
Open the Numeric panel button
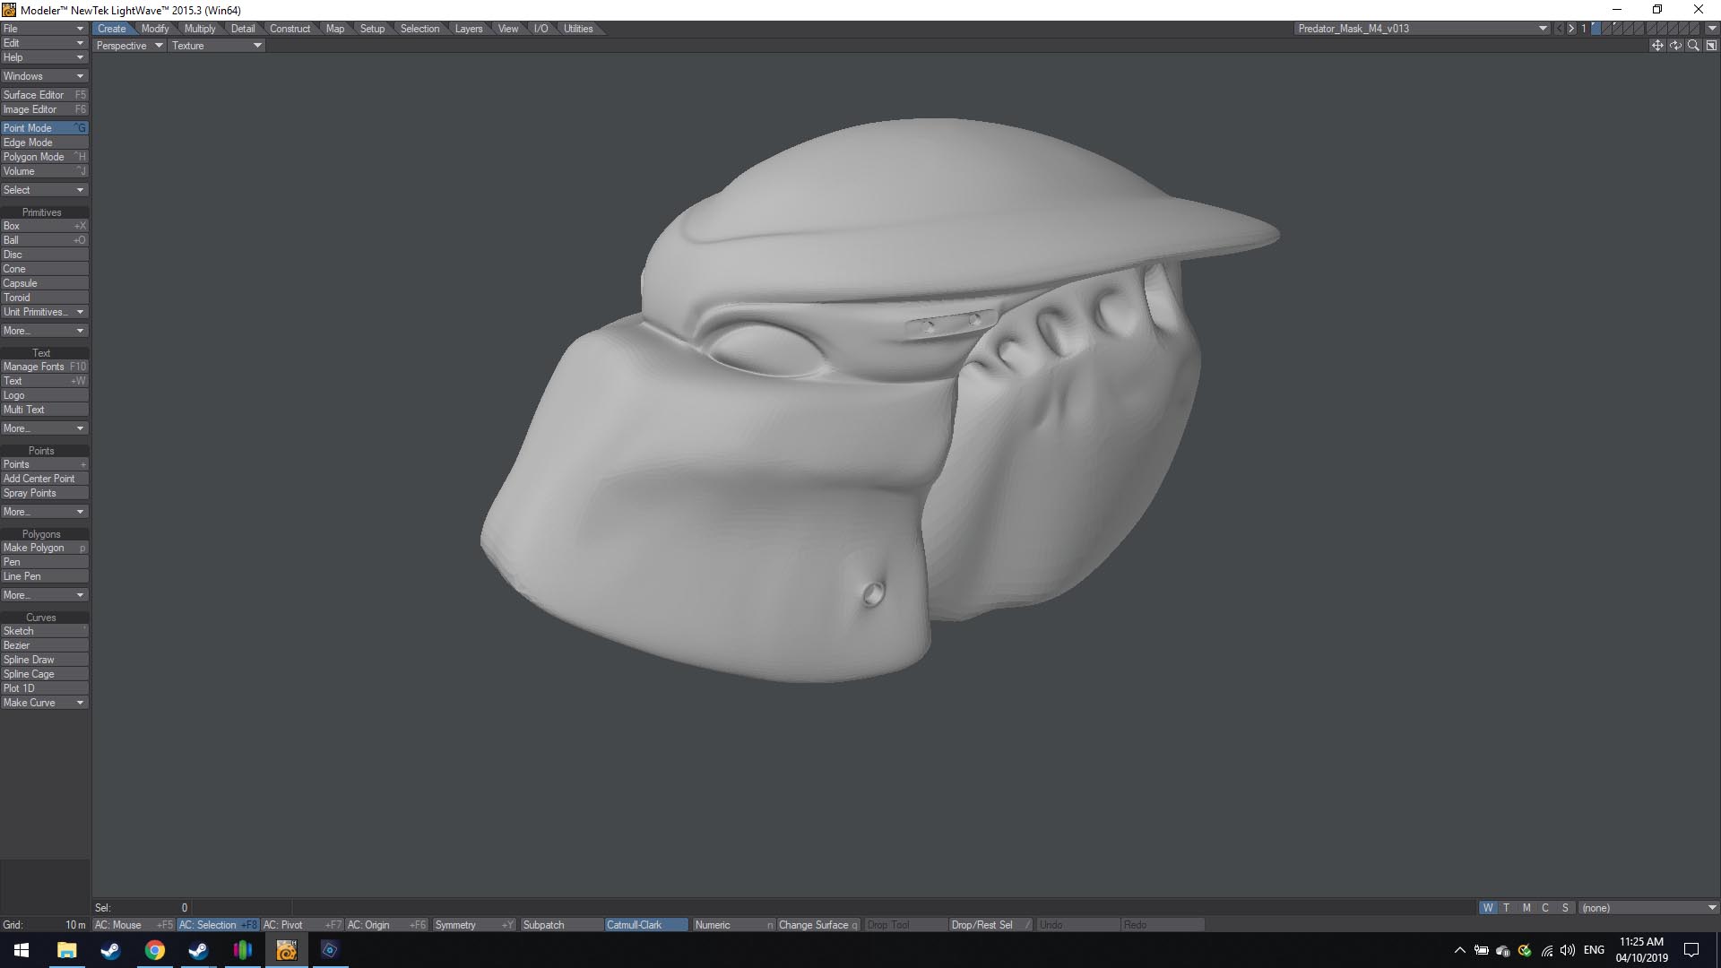733,925
